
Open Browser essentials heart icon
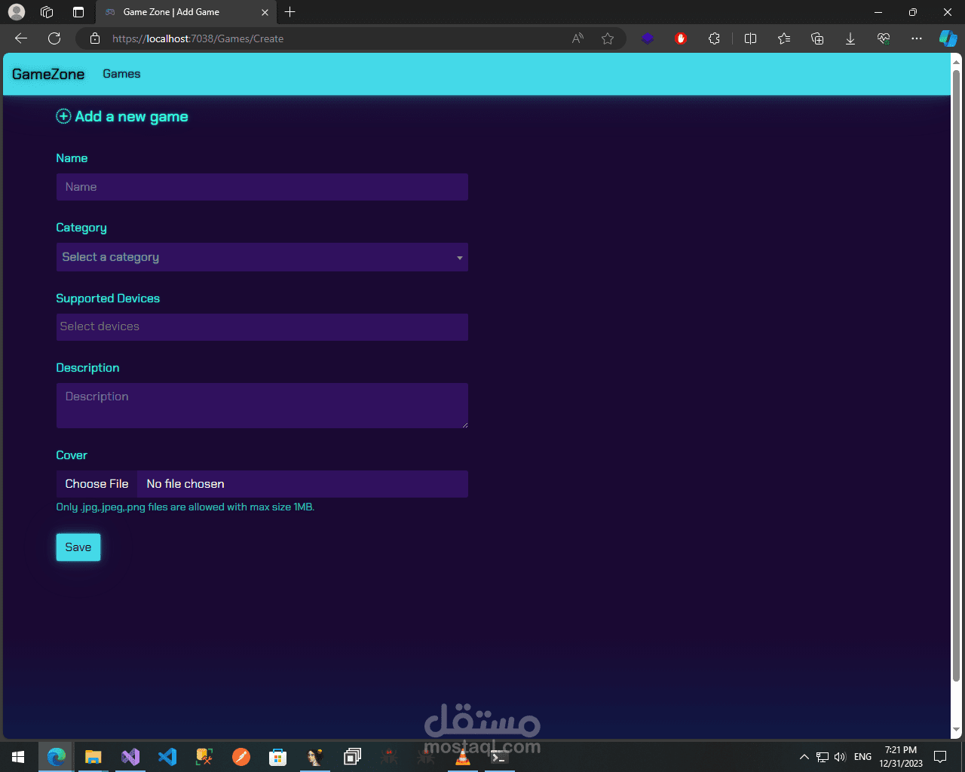tap(884, 38)
